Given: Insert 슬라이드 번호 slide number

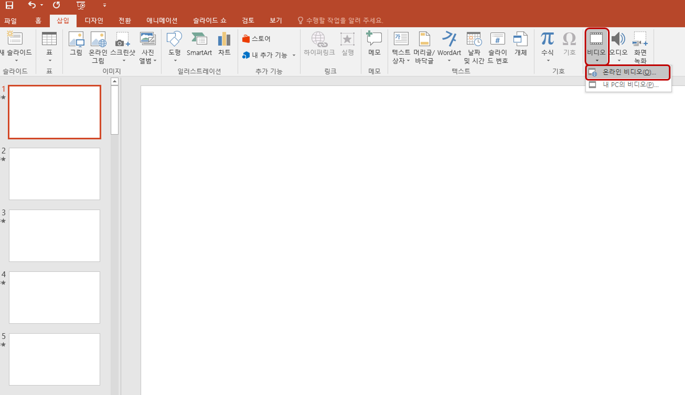Looking at the screenshot, I should (x=498, y=47).
